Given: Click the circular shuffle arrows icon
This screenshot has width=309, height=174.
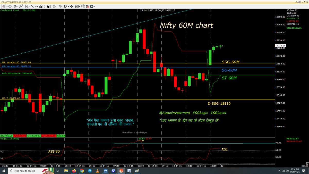Looking at the screenshot, I should click(x=83, y=6).
